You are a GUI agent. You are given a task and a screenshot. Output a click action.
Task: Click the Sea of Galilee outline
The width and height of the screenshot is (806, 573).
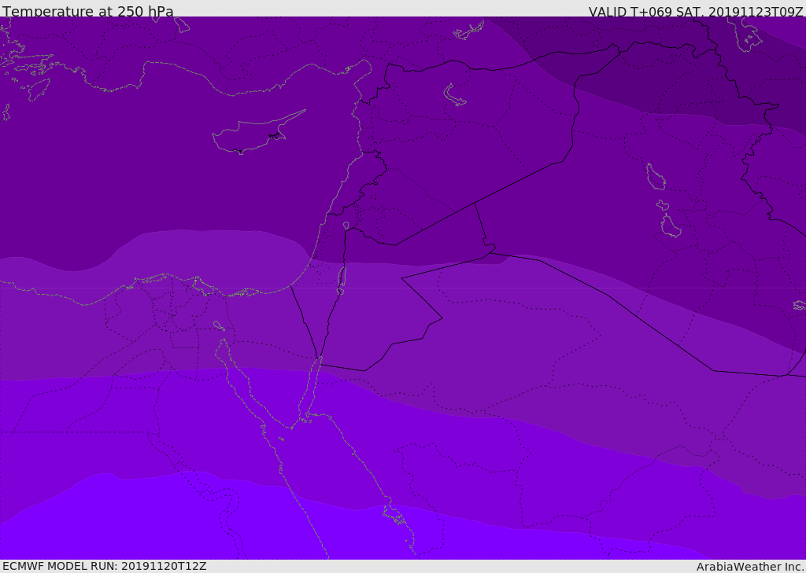coord(346,226)
